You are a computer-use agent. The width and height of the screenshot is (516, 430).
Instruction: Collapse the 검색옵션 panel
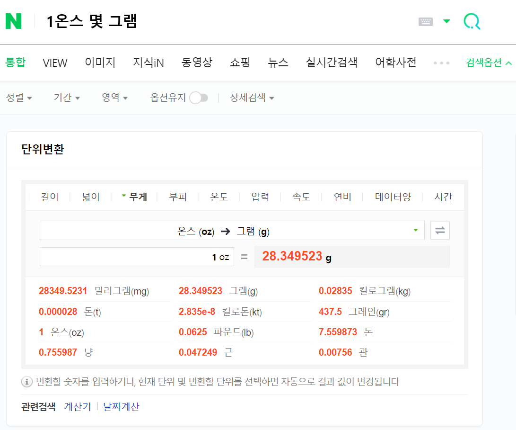click(x=489, y=63)
